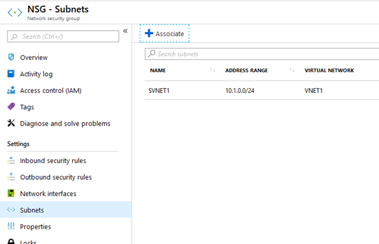Sort by ADDRESS RANGE column arrows
Screen dimensions: 379x244
pyautogui.click(x=292, y=70)
